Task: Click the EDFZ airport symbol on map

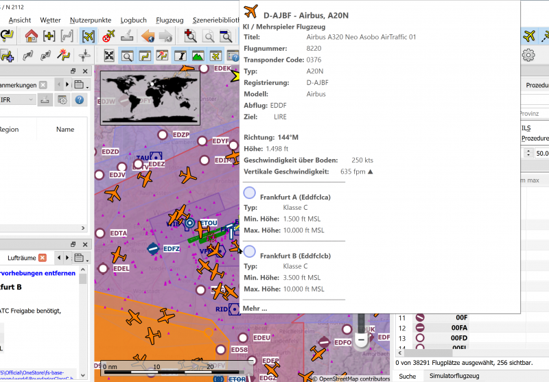Action: point(153,249)
